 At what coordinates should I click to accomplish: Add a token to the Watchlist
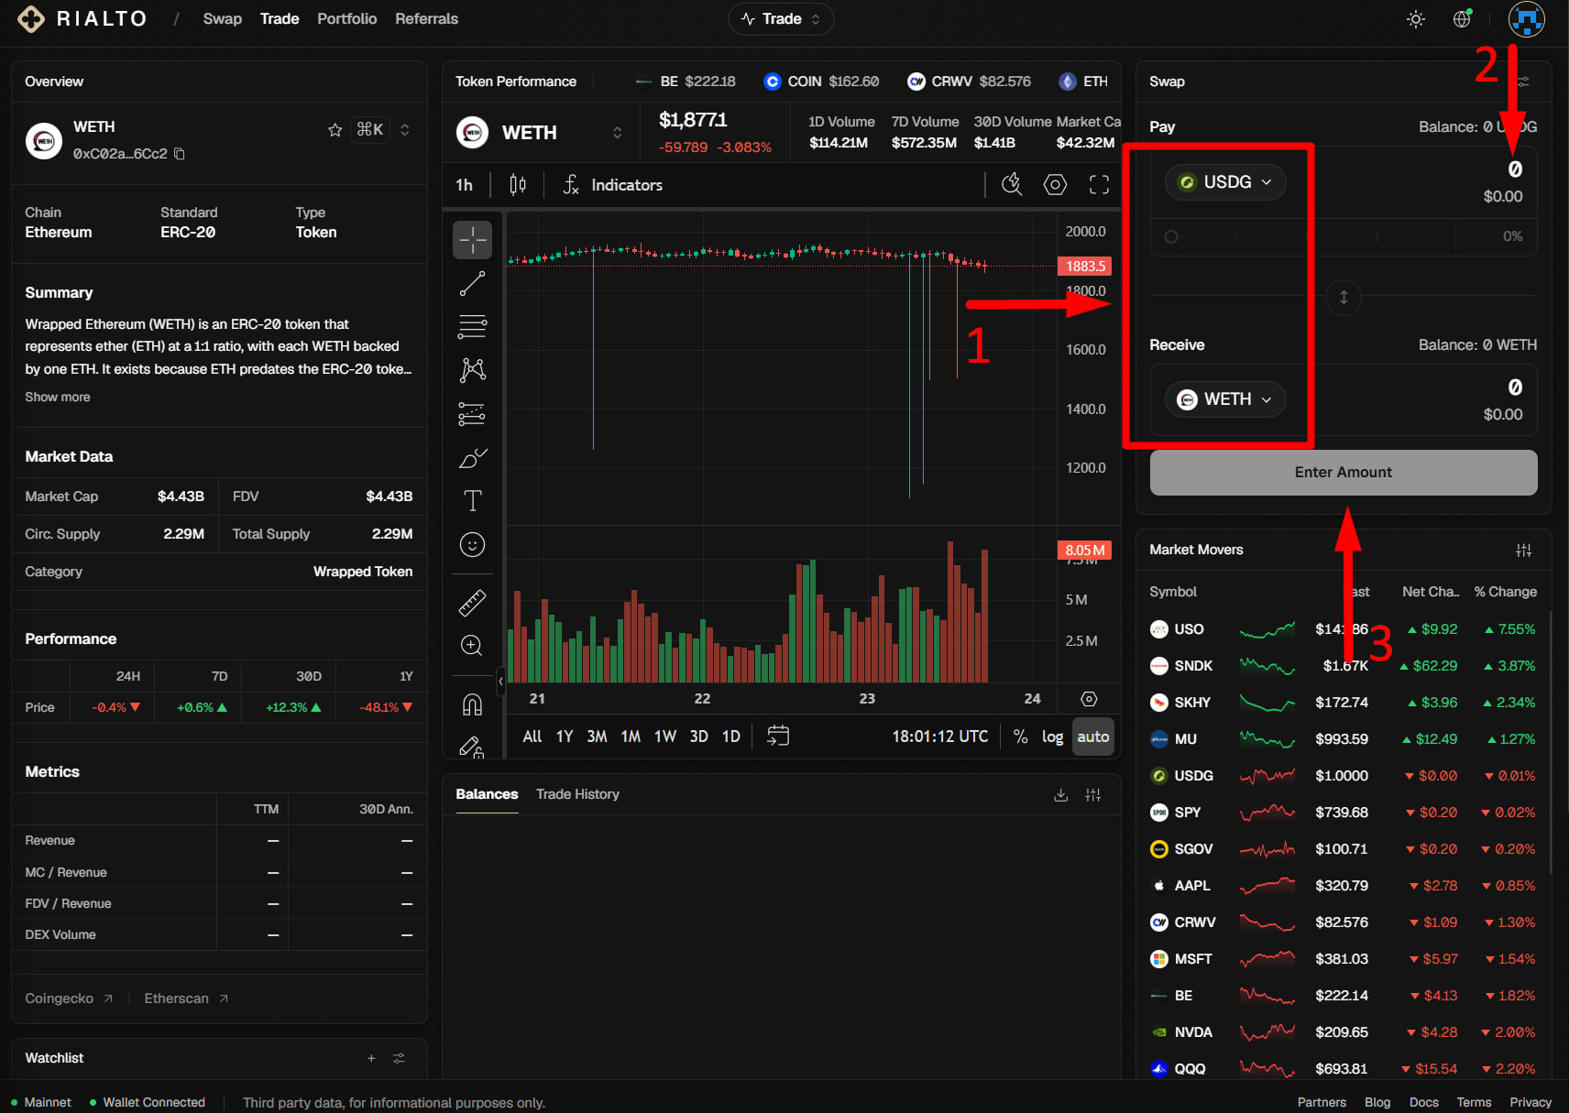(x=371, y=1058)
